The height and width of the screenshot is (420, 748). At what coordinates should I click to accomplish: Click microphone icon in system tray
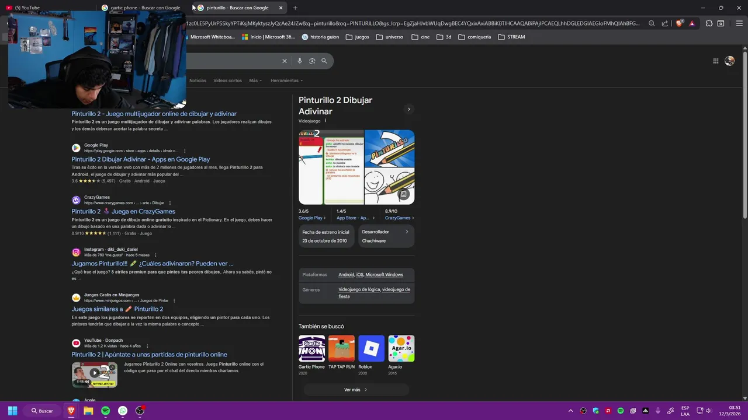(x=658, y=411)
